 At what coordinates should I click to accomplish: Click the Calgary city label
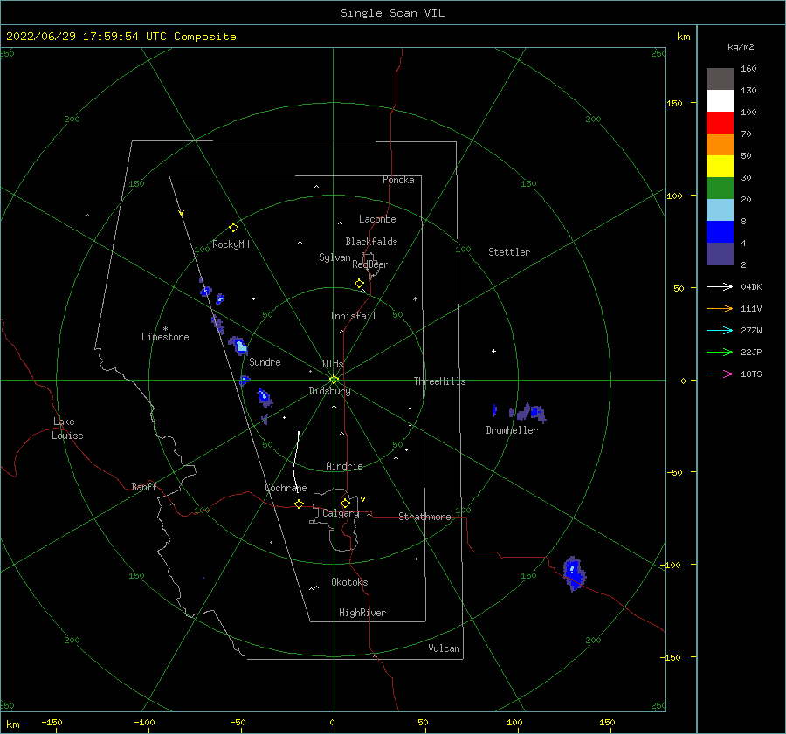tap(341, 513)
